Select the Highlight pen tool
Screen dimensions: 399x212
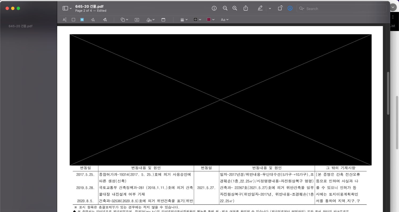click(x=260, y=8)
